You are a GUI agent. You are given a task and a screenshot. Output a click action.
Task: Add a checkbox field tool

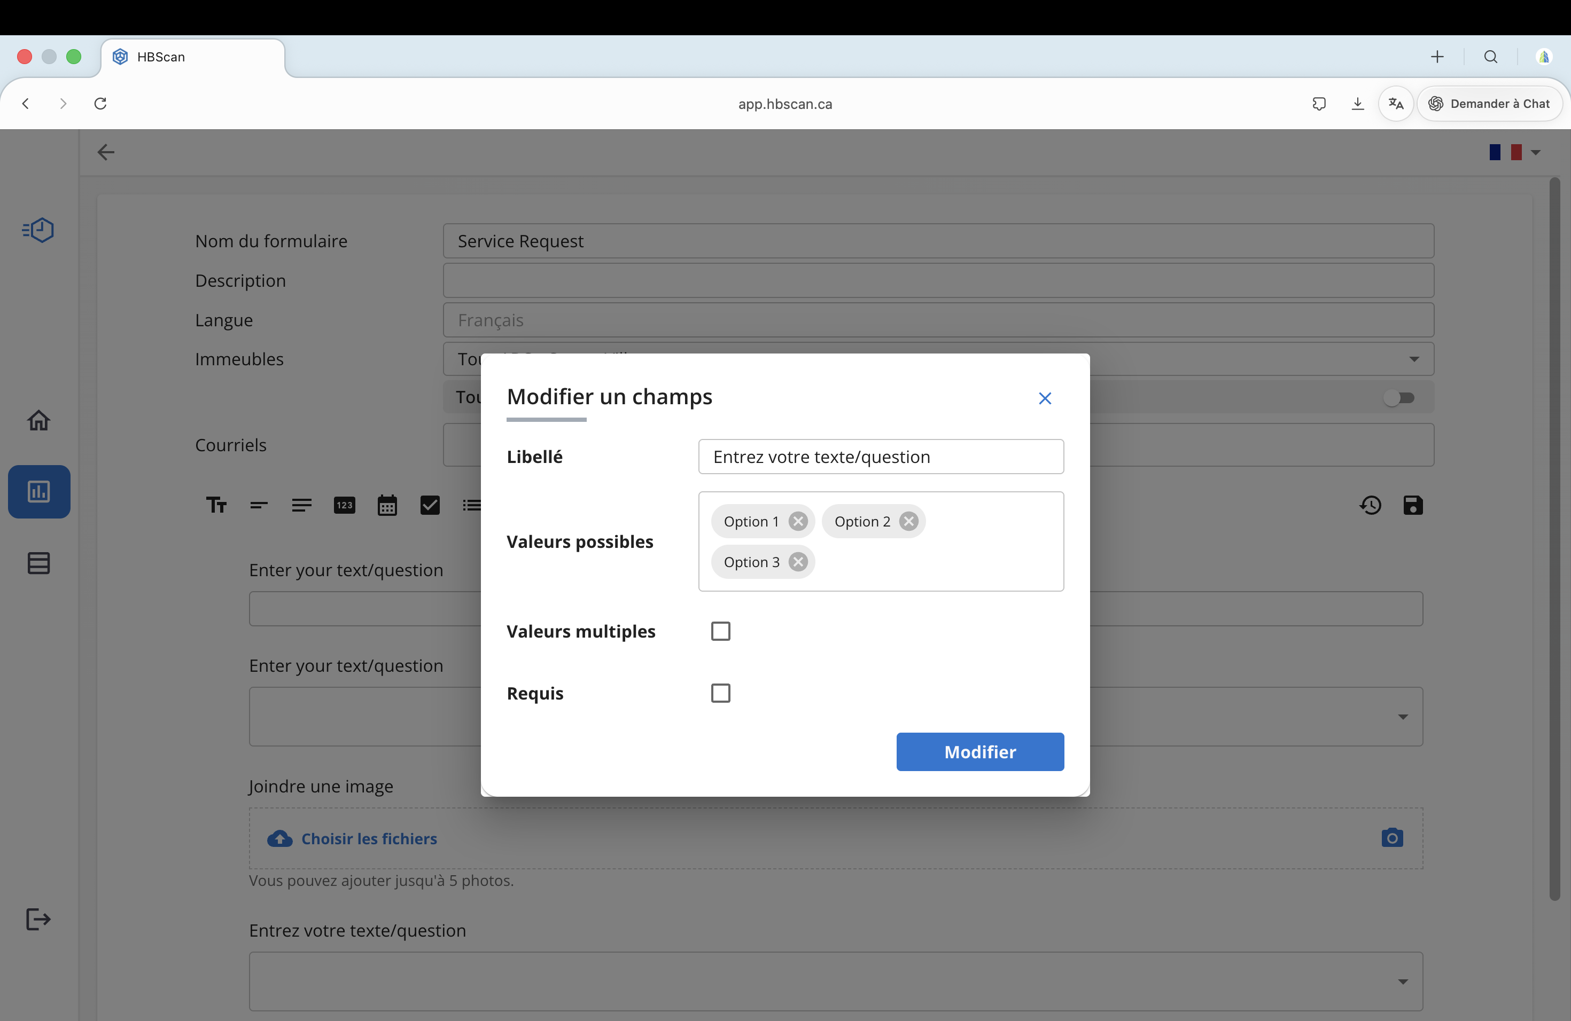point(430,505)
